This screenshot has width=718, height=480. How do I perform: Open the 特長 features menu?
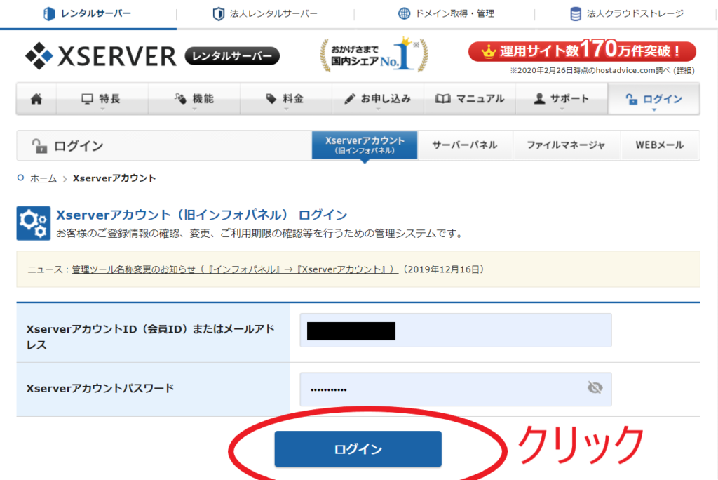[102, 98]
